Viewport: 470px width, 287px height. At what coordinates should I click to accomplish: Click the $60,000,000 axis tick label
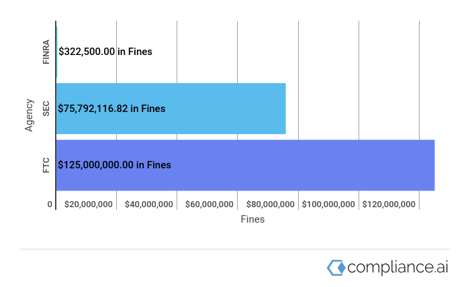(209, 205)
